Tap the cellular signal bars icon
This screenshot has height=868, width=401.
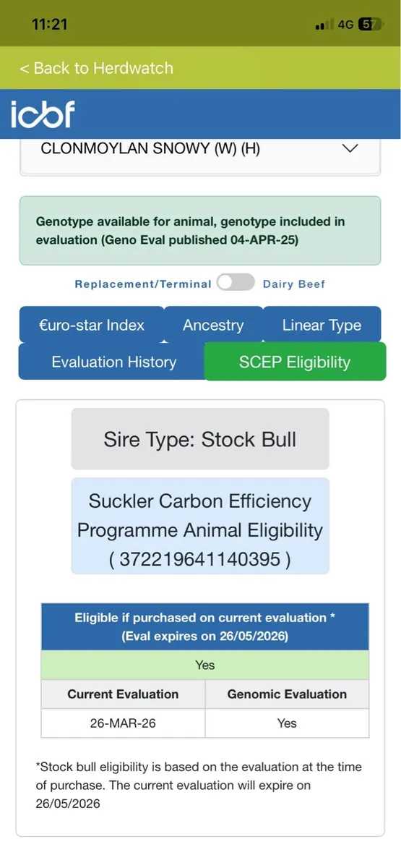324,25
